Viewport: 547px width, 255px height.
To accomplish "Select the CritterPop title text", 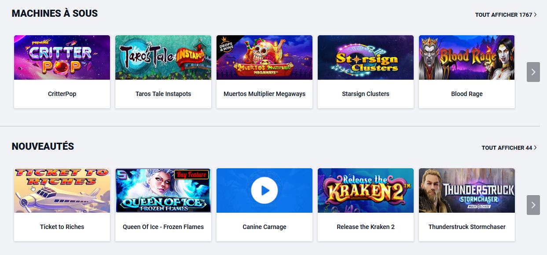I will coord(62,94).
